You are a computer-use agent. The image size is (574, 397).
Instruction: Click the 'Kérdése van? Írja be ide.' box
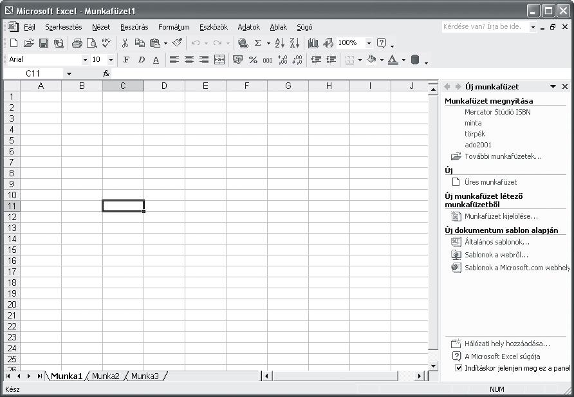point(486,27)
